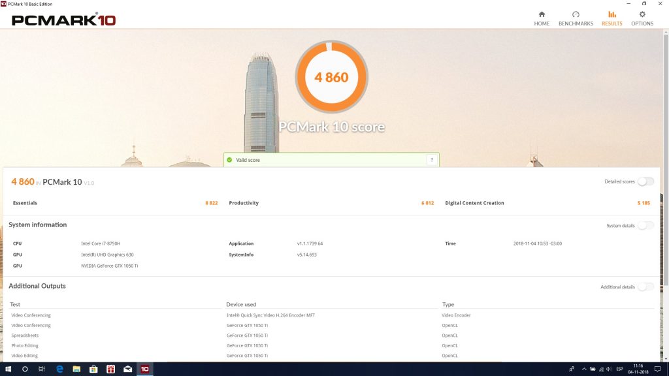This screenshot has width=669, height=376.
Task: Open the Home page icon
Action: 542,18
